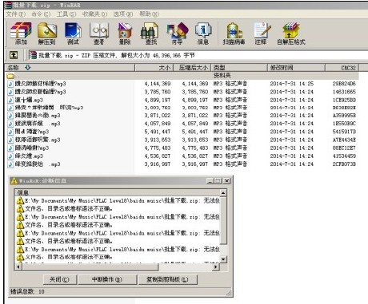Click the left arrow on the dialog's horizontal scrollbar

pos(18,266)
